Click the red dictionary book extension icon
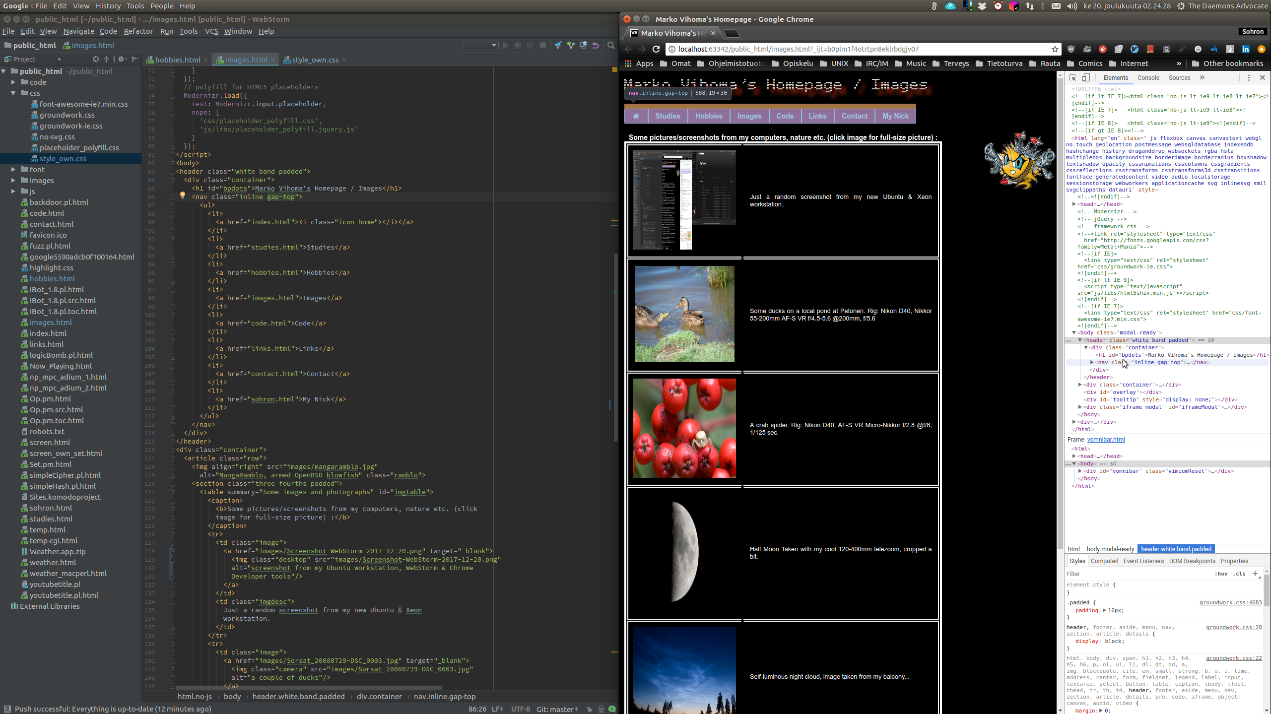This screenshot has height=714, width=1271. point(1150,49)
